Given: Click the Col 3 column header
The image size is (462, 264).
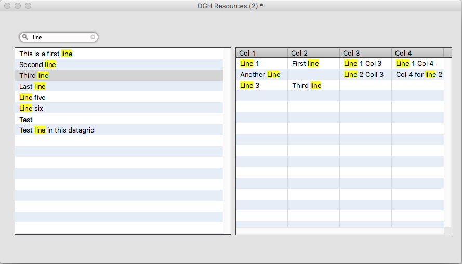Looking at the screenshot, I should [x=365, y=53].
